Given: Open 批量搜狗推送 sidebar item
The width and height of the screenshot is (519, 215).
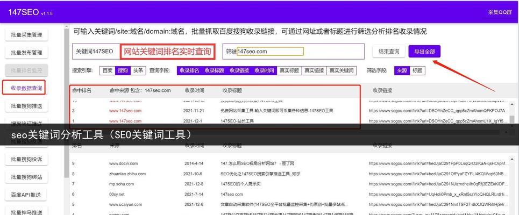Looking at the screenshot, I should point(26,106).
